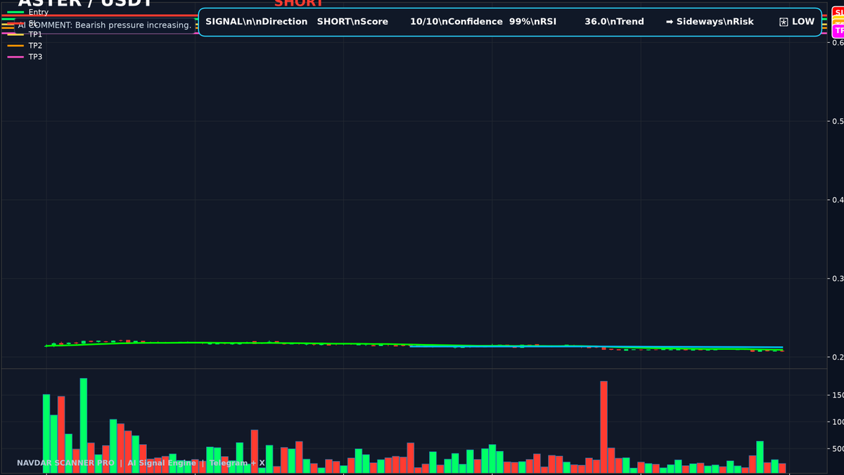The width and height of the screenshot is (844, 475).
Task: Click the 99% confidence value
Action: (x=519, y=22)
